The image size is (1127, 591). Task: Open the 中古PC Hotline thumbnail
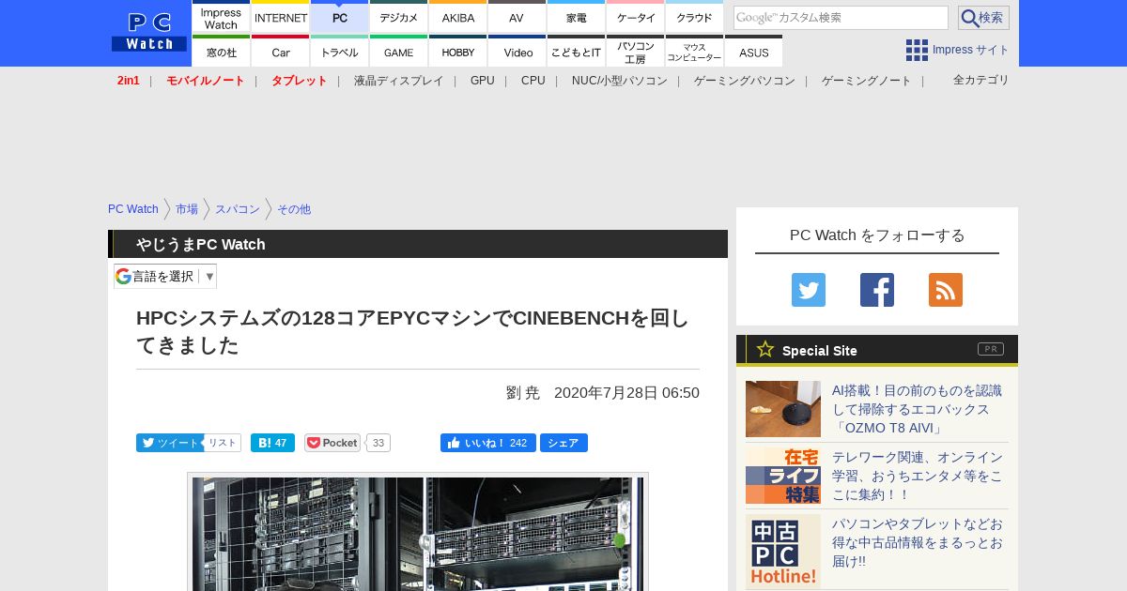click(x=783, y=551)
